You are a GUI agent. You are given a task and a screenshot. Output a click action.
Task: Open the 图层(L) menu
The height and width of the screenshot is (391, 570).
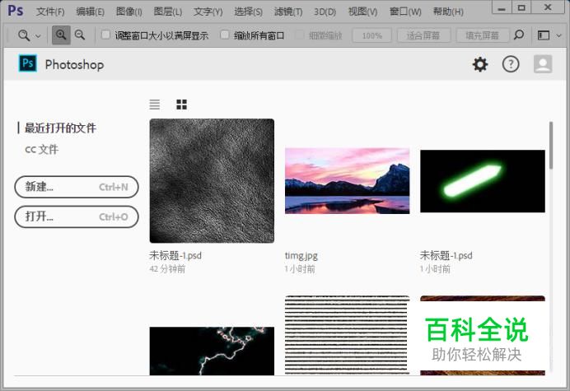pyautogui.click(x=168, y=12)
